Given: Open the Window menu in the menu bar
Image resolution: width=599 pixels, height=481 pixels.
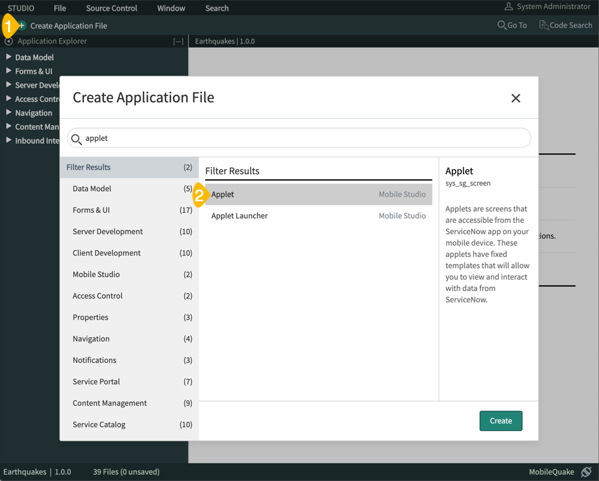Looking at the screenshot, I should click(x=171, y=8).
